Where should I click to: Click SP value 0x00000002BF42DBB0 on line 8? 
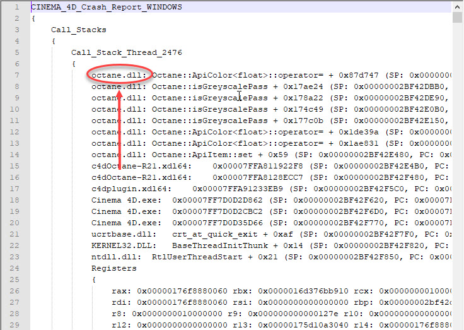tap(399, 86)
